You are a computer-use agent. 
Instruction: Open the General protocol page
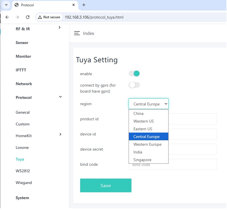coord(23,112)
